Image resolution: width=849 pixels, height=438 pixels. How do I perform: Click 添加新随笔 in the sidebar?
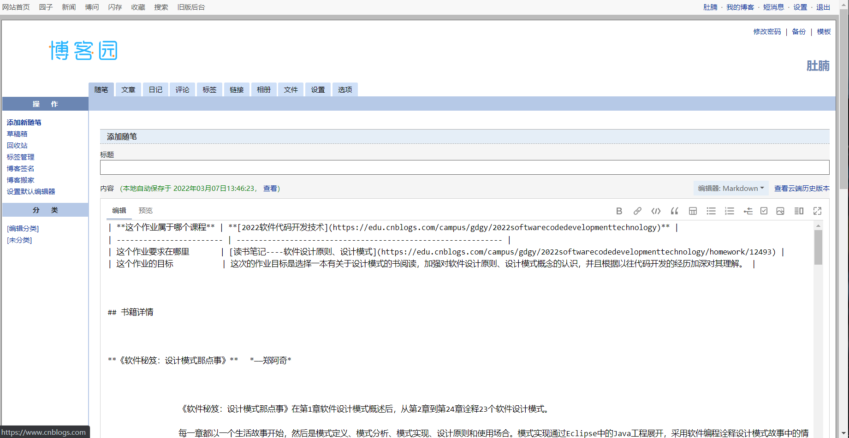pos(24,122)
